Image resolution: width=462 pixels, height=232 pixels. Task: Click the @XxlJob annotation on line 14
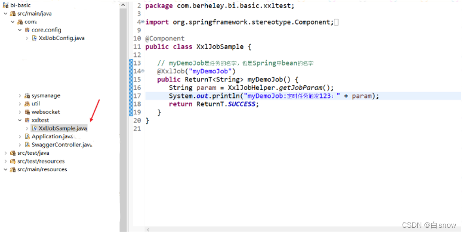[x=196, y=71]
